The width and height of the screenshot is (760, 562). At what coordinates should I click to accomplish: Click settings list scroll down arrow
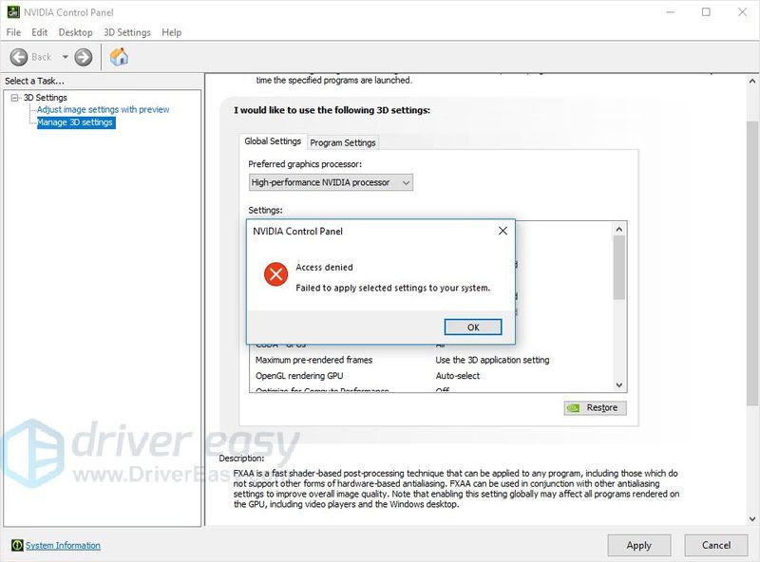tap(619, 385)
